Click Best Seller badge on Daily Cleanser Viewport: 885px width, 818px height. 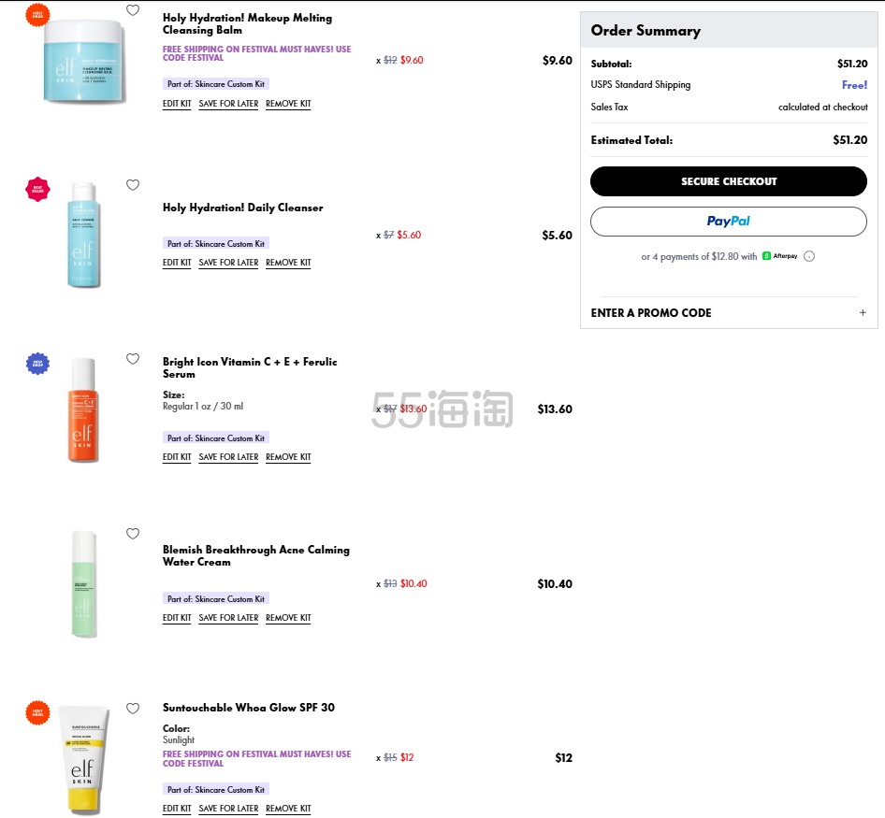[x=37, y=189]
